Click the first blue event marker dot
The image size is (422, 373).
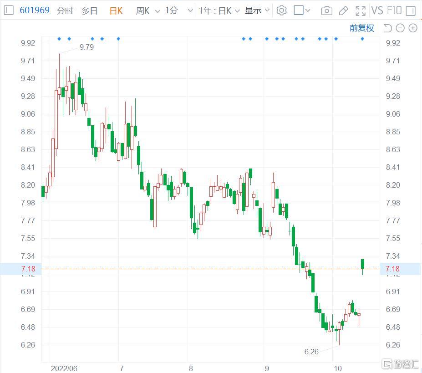coord(59,39)
